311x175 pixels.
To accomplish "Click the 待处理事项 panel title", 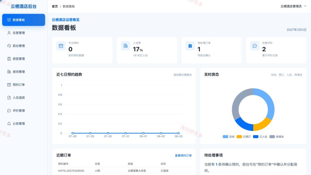I will pyautogui.click(x=214, y=155).
